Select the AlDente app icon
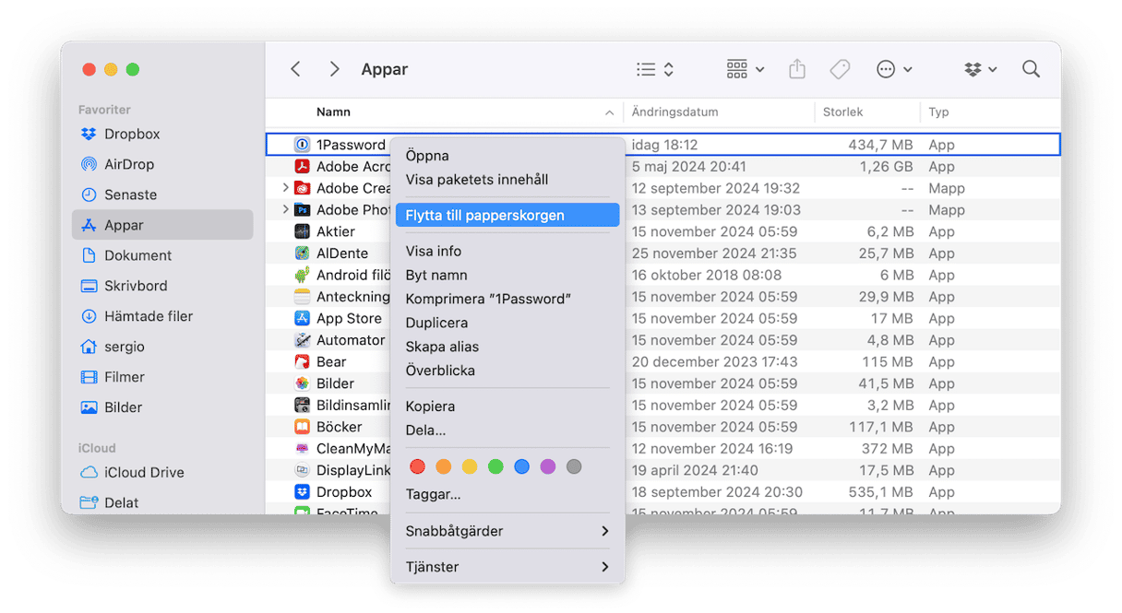This screenshot has height=613, width=1122. (x=302, y=253)
